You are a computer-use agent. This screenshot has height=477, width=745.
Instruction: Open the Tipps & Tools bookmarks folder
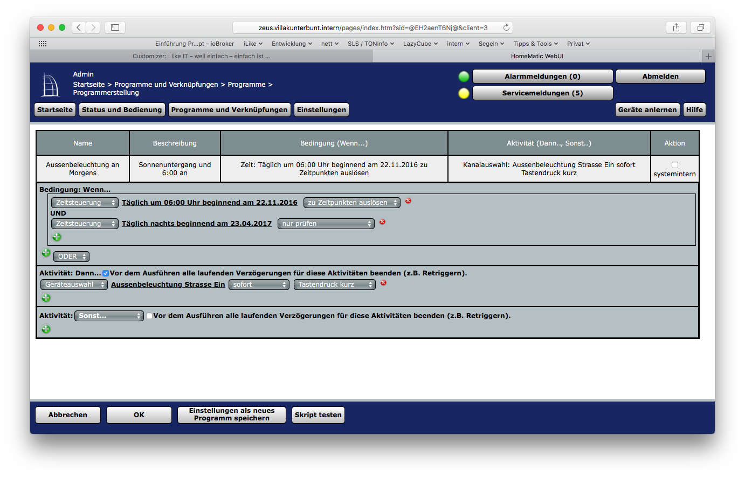click(x=535, y=44)
